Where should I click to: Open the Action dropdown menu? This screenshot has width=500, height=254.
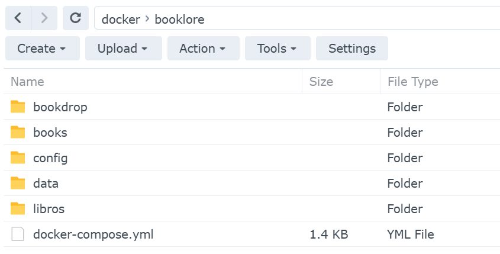point(203,49)
